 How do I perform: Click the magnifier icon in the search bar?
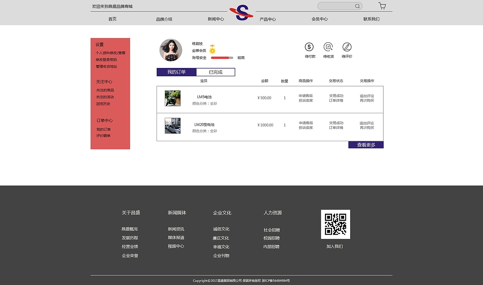[357, 6]
